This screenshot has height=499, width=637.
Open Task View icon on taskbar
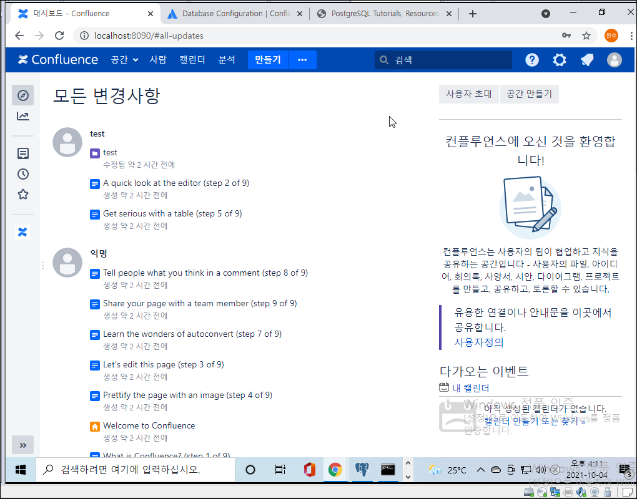[280, 470]
